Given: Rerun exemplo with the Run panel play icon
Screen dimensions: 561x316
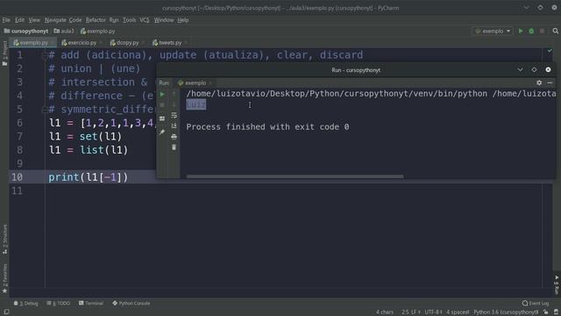Looking at the screenshot, I should tap(162, 94).
